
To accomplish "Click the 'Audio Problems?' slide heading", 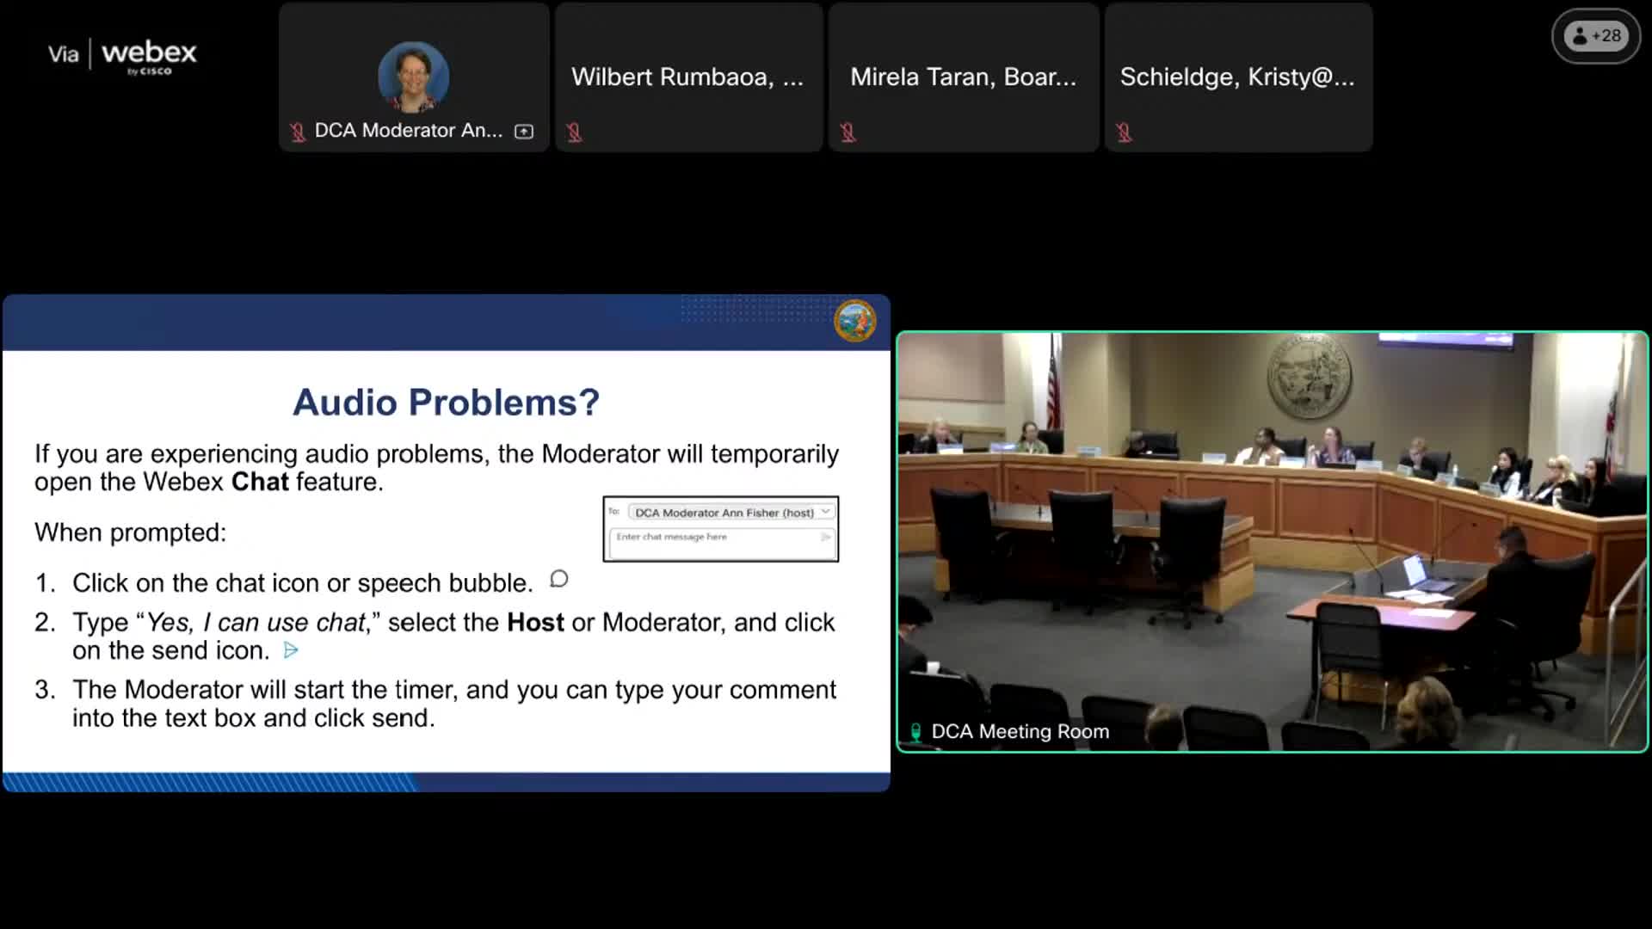I will 446,403.
